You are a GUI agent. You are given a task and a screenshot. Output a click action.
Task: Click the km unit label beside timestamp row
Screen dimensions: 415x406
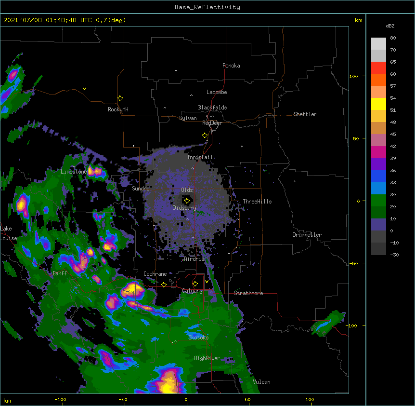tap(358, 20)
